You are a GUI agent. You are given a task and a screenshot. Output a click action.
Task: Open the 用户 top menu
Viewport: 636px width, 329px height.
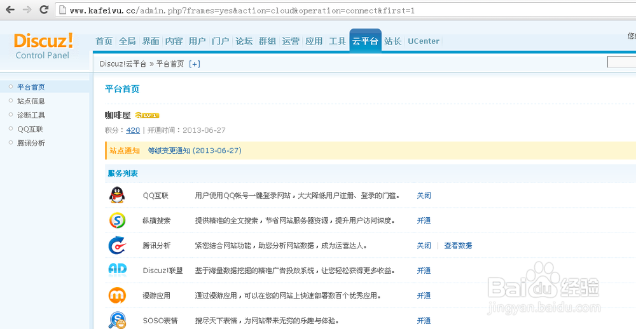(x=197, y=41)
